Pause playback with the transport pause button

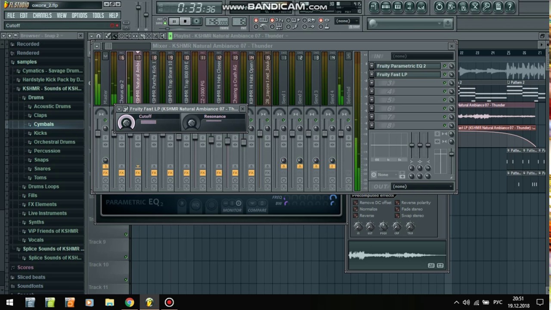(x=174, y=21)
